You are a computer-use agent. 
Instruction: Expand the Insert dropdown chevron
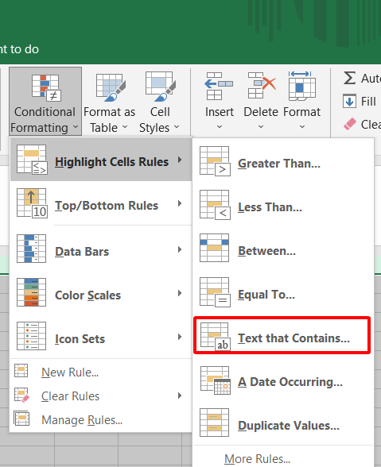click(x=220, y=126)
